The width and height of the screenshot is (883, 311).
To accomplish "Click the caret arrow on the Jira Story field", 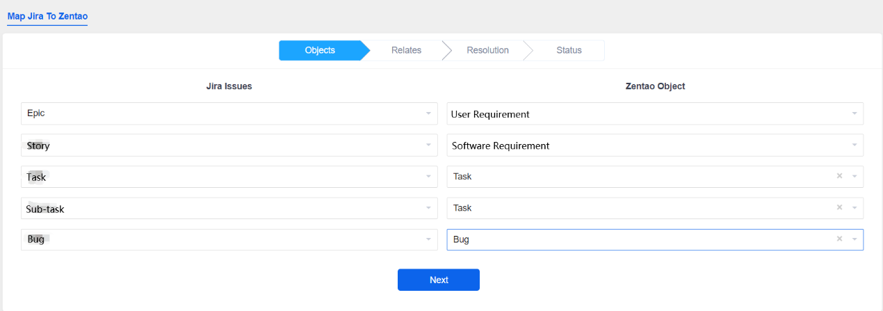I will tap(428, 145).
